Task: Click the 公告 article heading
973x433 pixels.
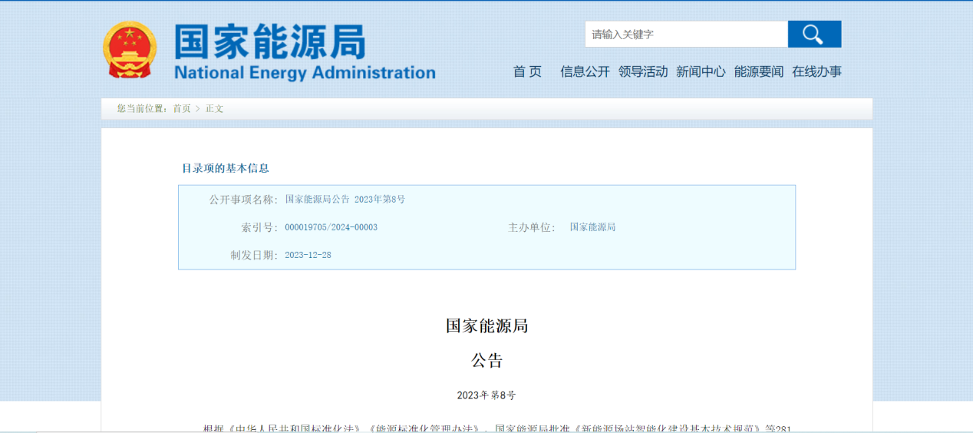Action: (486, 361)
